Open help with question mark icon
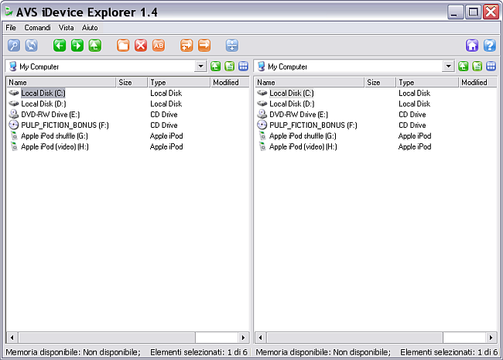The height and width of the screenshot is (360, 503). click(x=490, y=45)
